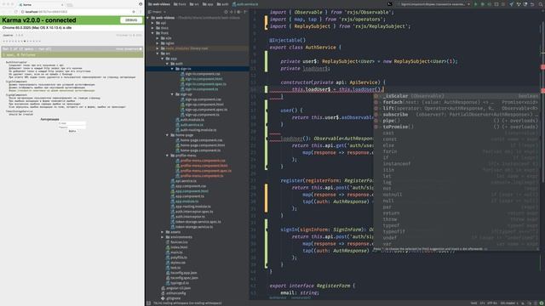Image resolution: width=545 pixels, height=306 pixels.
Task: Click the src breadcrumb in navigation bar
Action: (x=194, y=4)
